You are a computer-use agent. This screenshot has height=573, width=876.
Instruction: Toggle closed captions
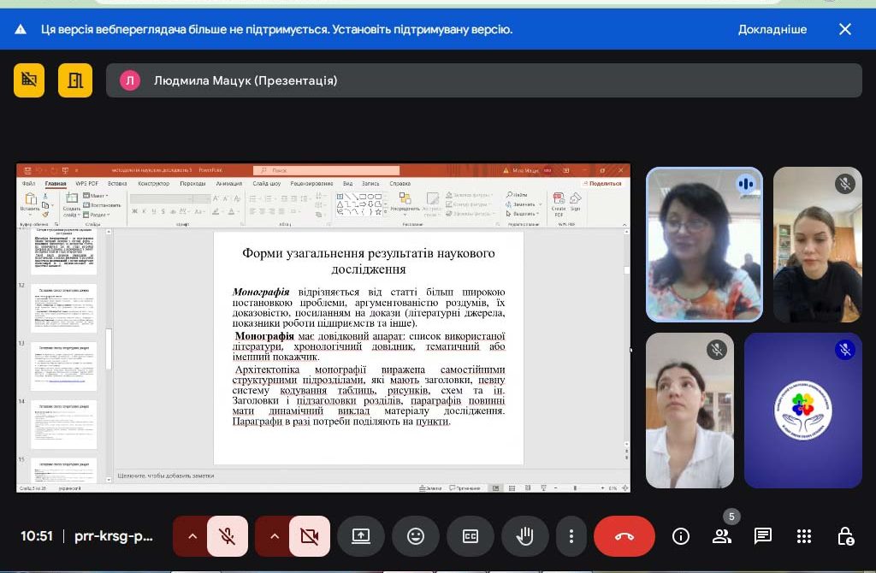tap(471, 536)
